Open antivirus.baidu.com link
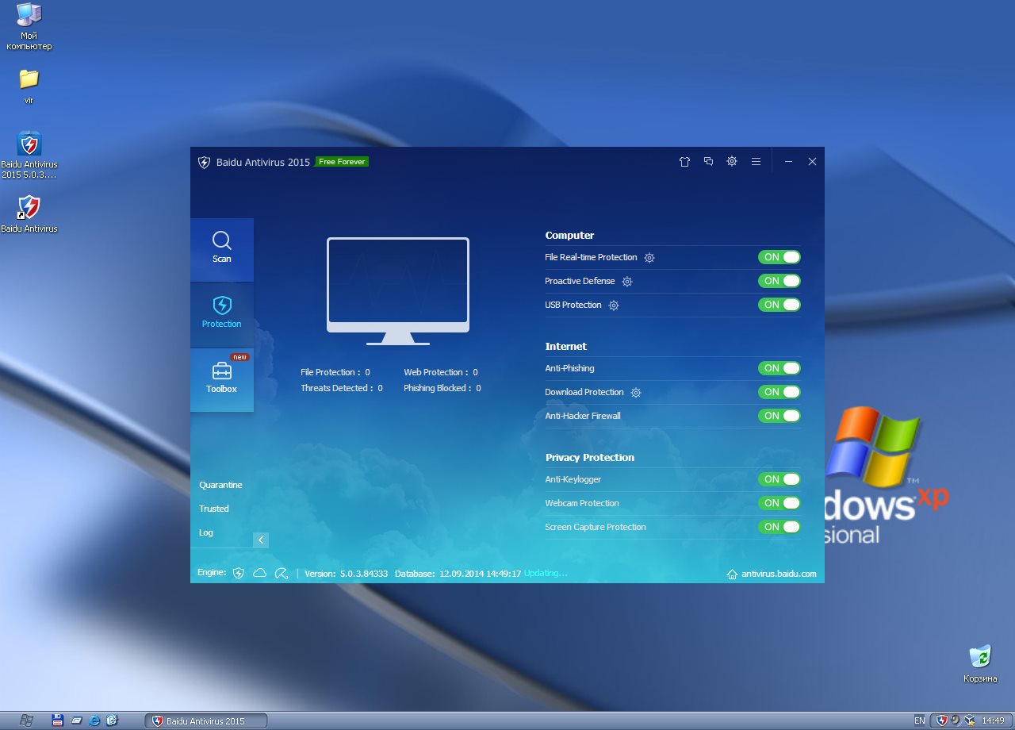The height and width of the screenshot is (730, 1015). tap(779, 574)
